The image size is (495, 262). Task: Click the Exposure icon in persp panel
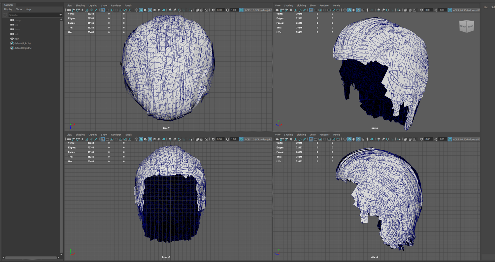tap(422, 10)
